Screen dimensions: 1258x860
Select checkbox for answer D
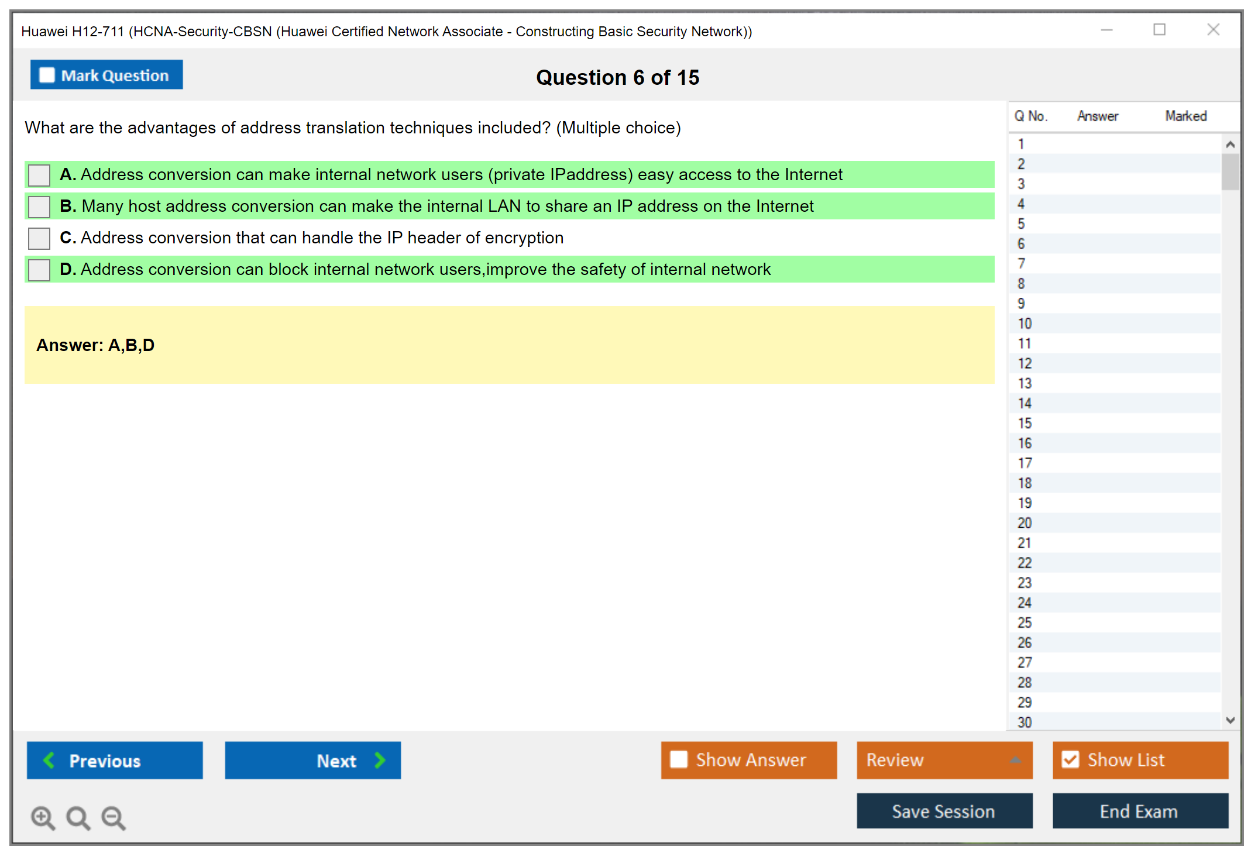(39, 270)
